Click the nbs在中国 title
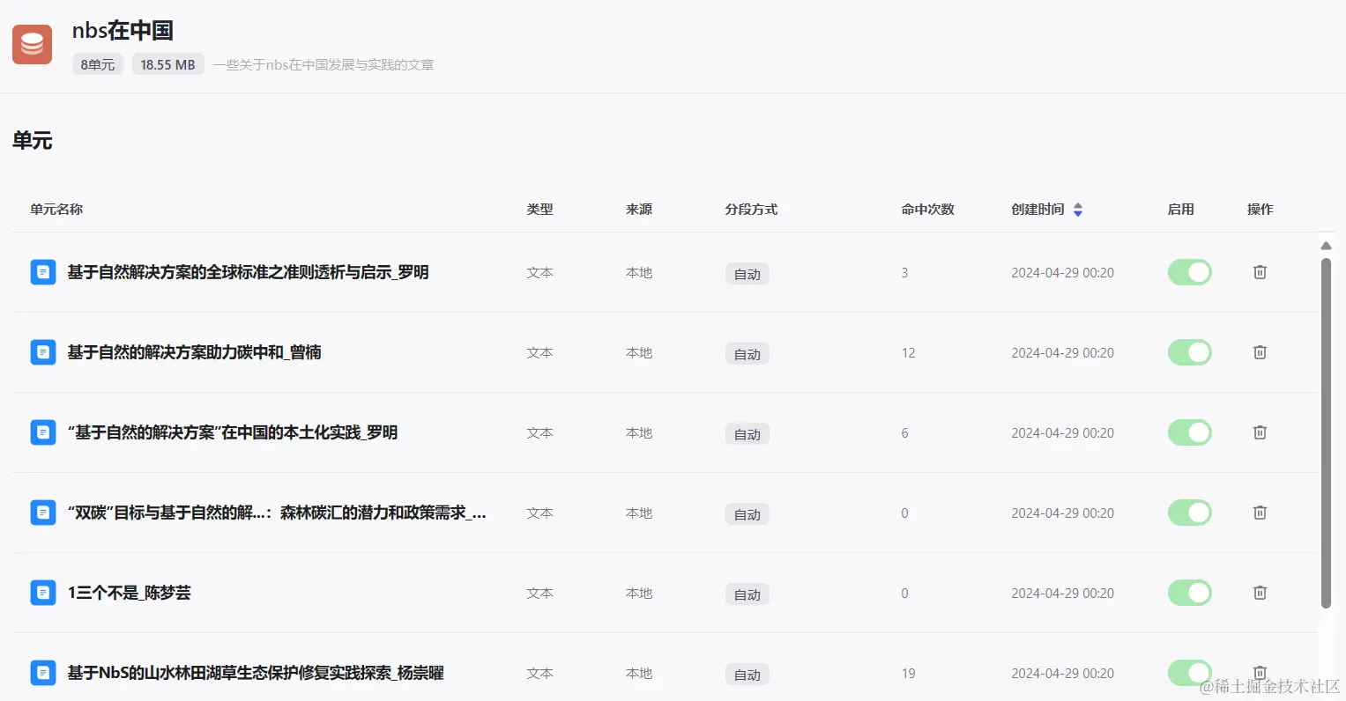The width and height of the screenshot is (1346, 701). 123,31
